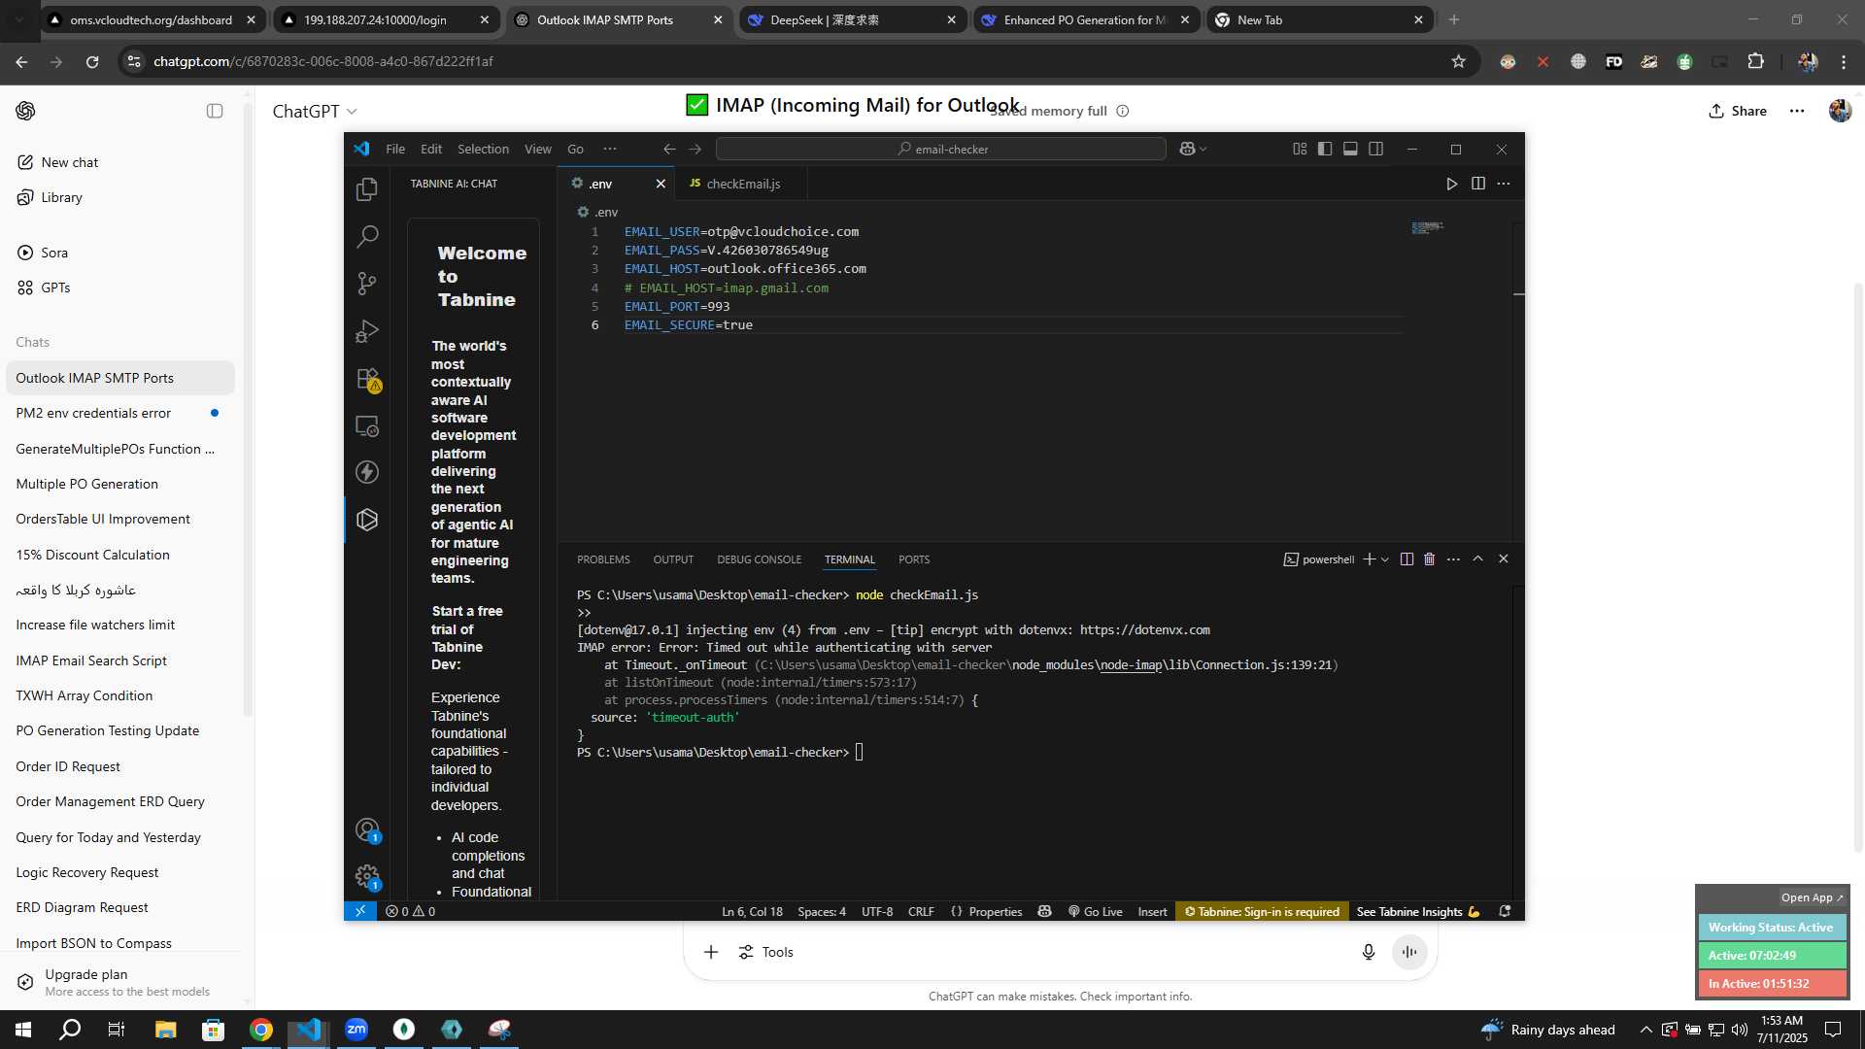Open PM2 env credentials error chat
The width and height of the screenshot is (1865, 1049).
(119, 413)
